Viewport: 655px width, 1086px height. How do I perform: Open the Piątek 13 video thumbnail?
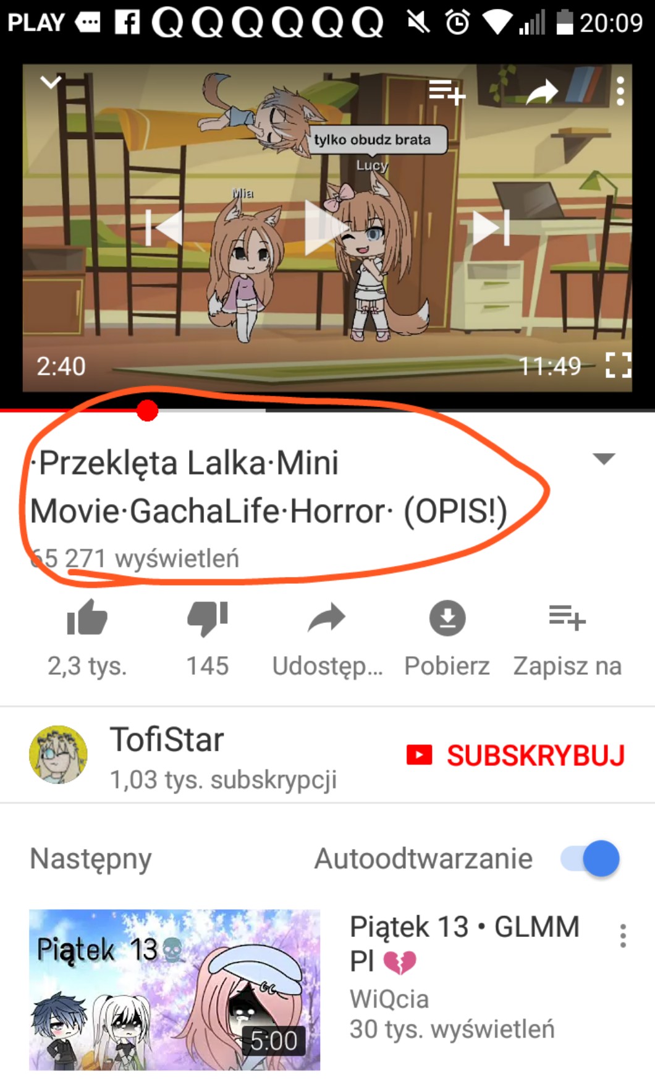[174, 990]
